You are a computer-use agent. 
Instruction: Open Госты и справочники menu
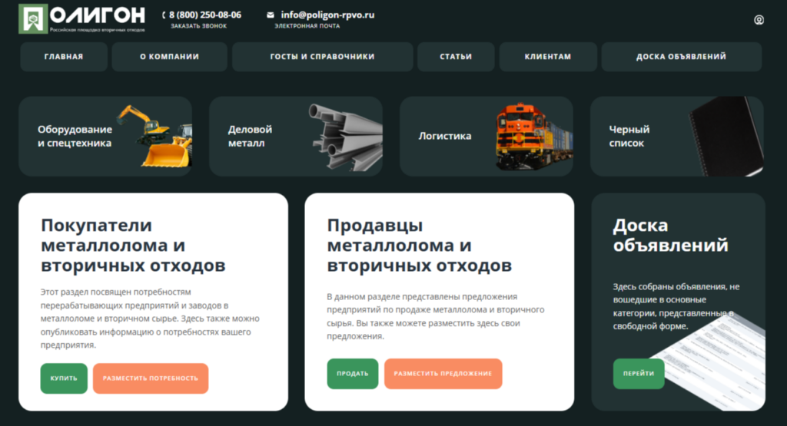tap(322, 57)
